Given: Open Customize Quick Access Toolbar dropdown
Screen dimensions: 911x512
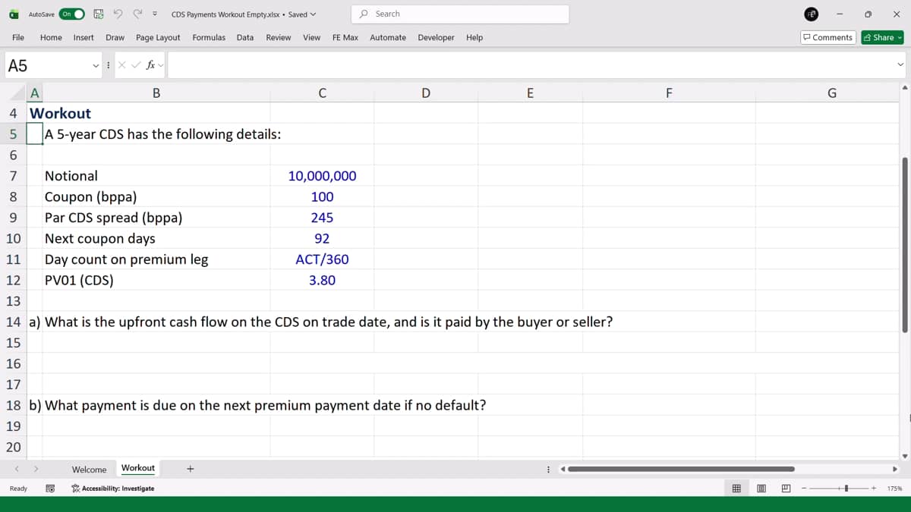Looking at the screenshot, I should coord(155,14).
